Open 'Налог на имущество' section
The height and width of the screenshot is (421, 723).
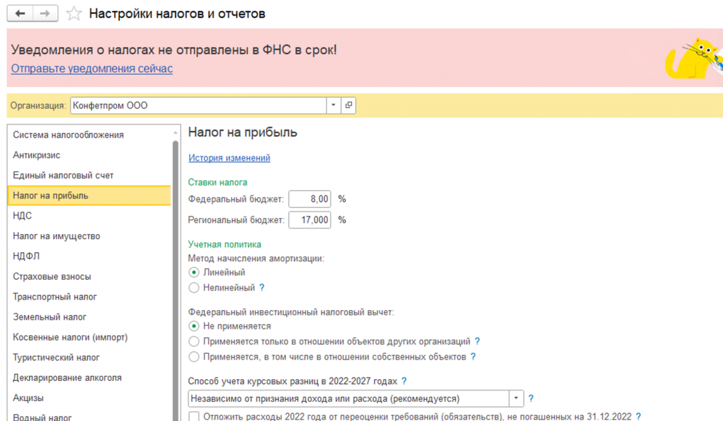point(89,236)
